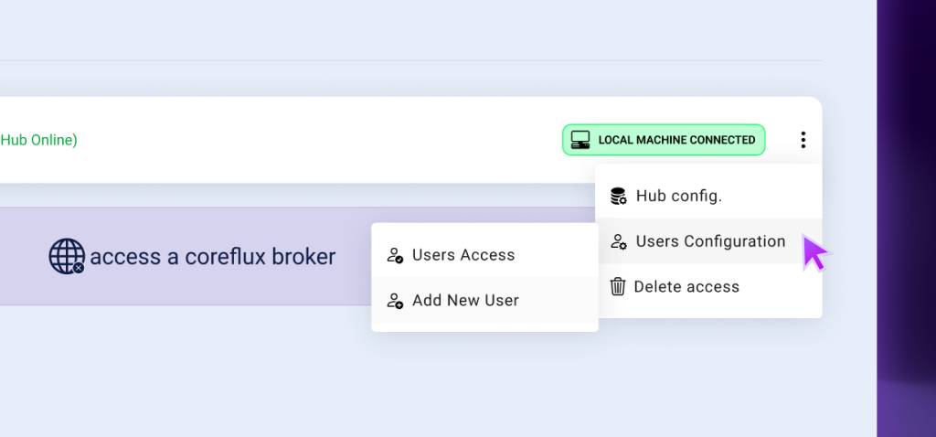
Task: Click the globe icon on purple banner
Action: 67,257
